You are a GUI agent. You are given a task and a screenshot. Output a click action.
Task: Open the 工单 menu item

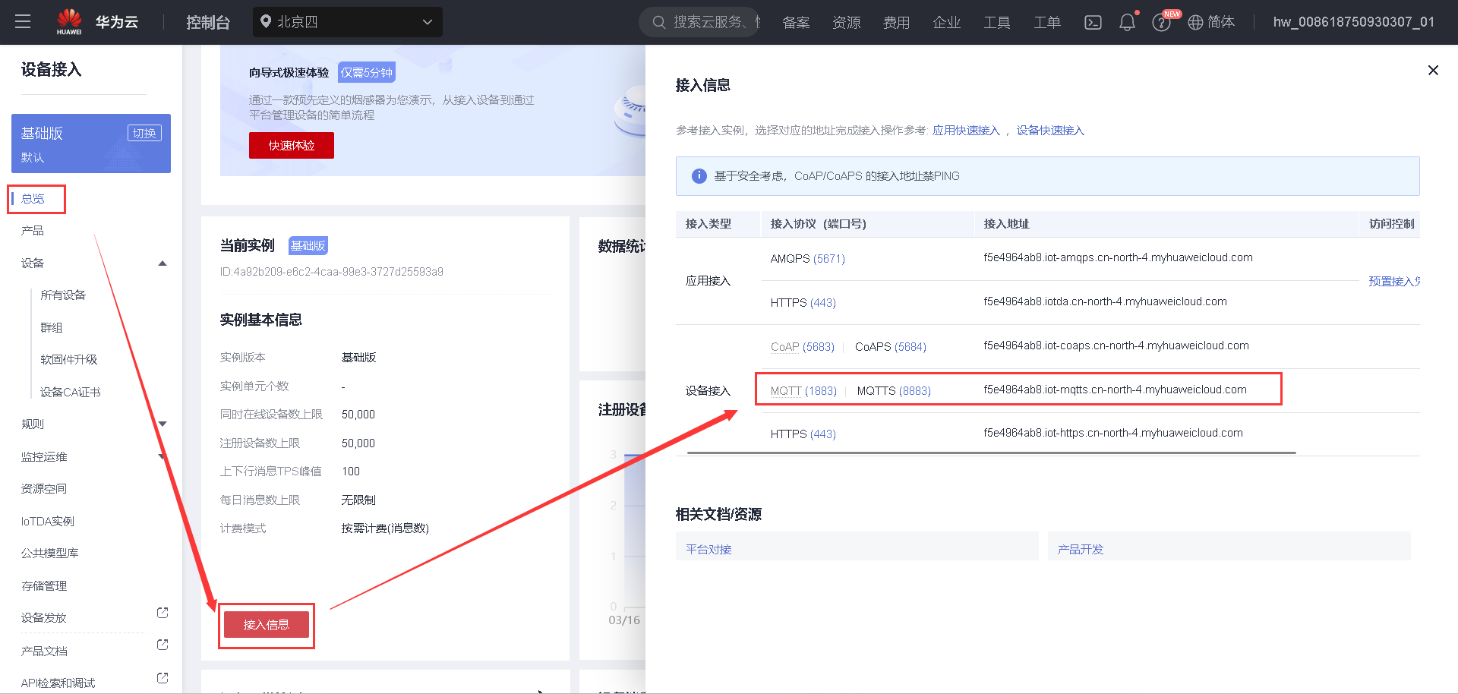[1046, 23]
